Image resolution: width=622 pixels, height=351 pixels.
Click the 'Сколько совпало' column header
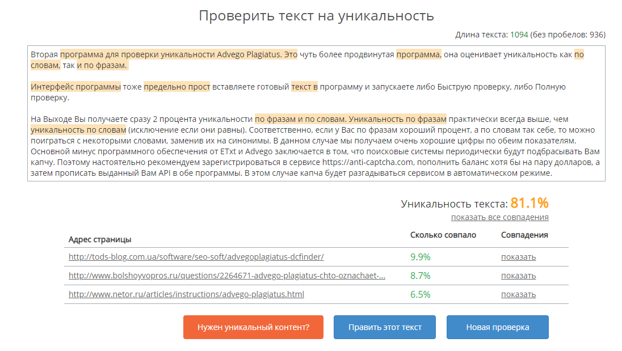point(443,235)
